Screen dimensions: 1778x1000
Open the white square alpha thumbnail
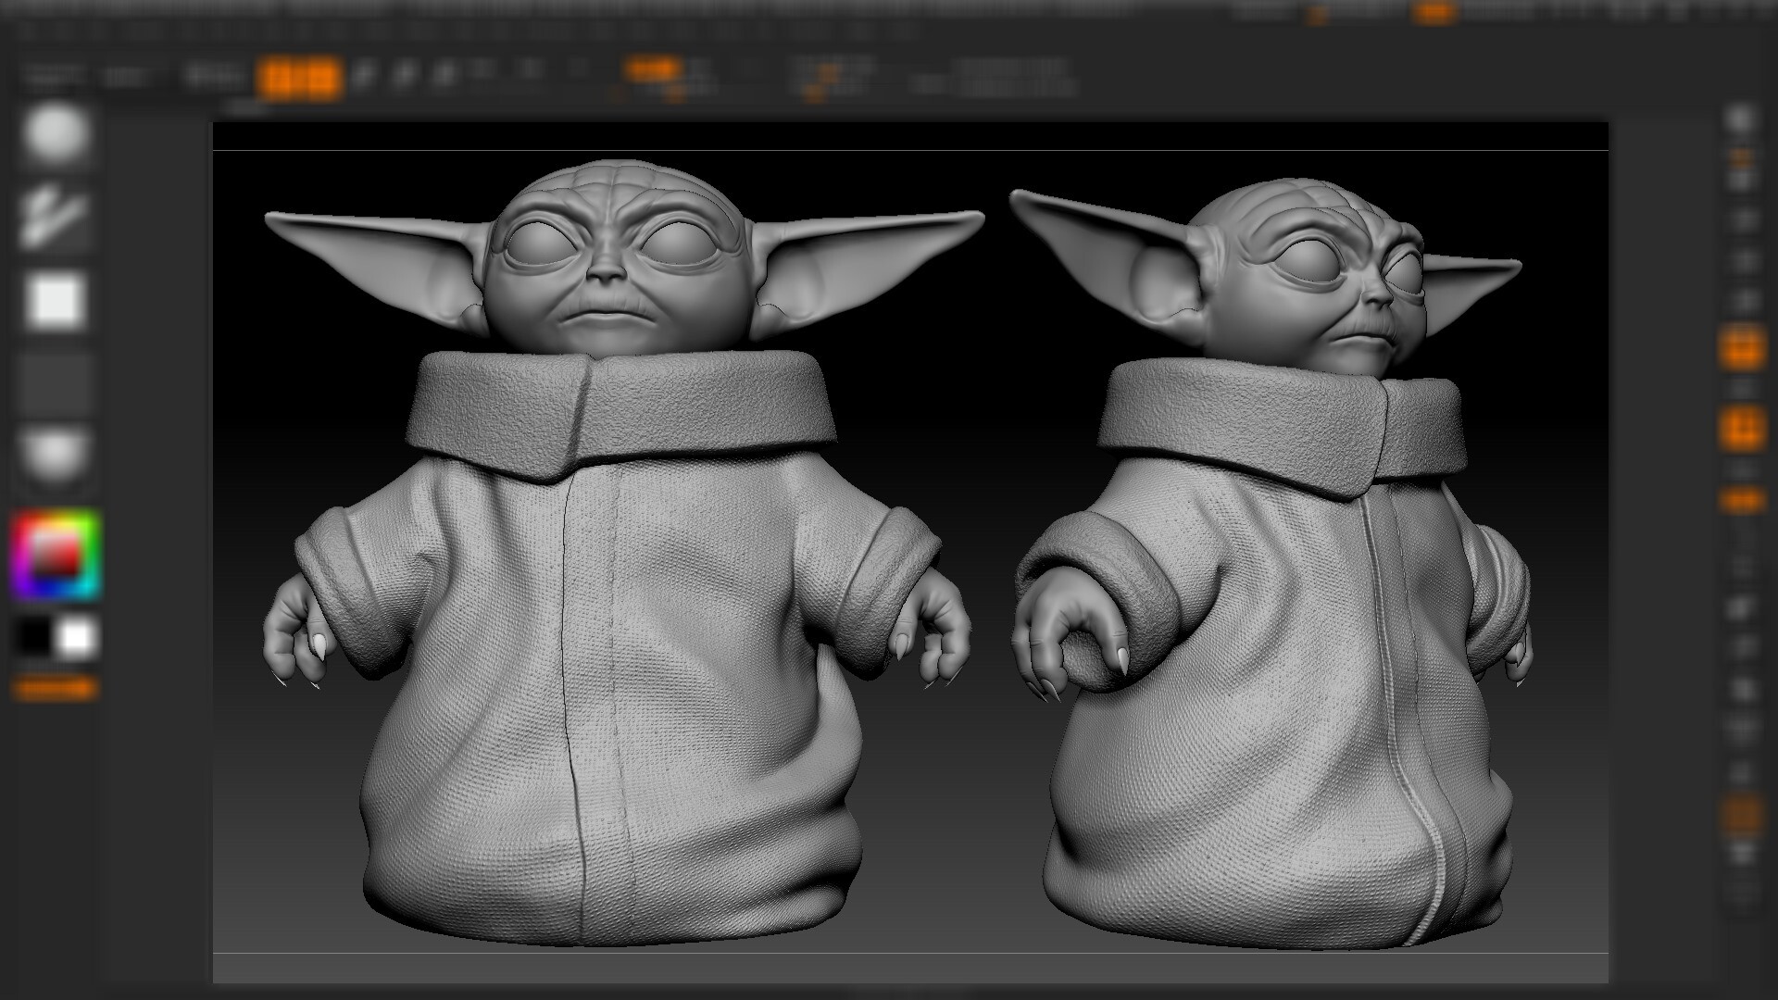[x=56, y=302]
